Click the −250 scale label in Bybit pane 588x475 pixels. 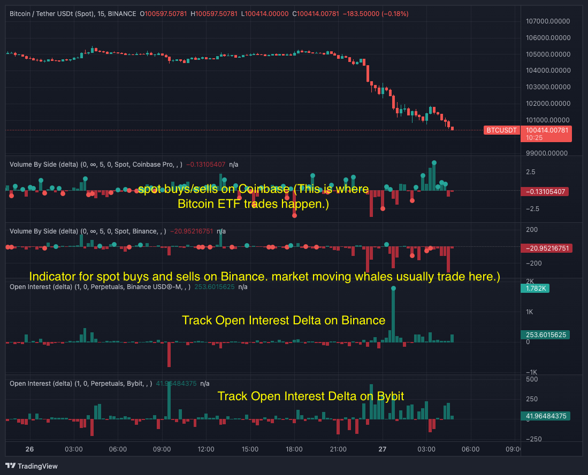[x=533, y=439]
